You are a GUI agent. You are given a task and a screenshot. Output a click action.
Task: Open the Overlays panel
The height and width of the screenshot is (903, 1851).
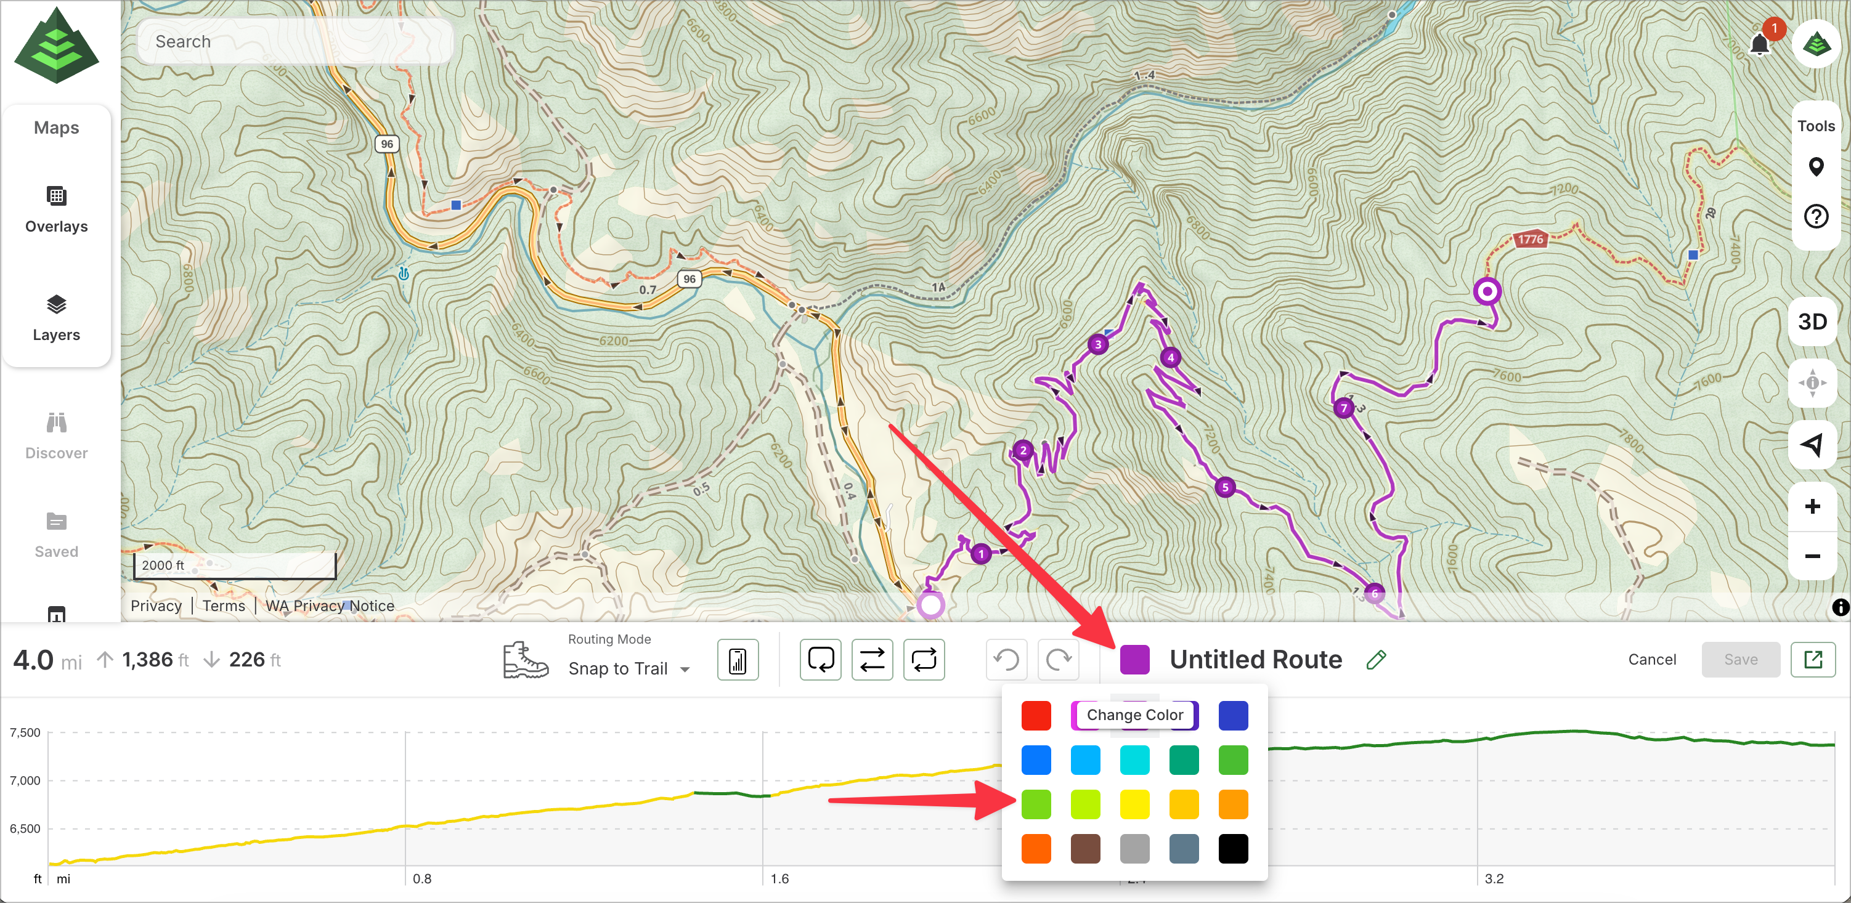(56, 209)
